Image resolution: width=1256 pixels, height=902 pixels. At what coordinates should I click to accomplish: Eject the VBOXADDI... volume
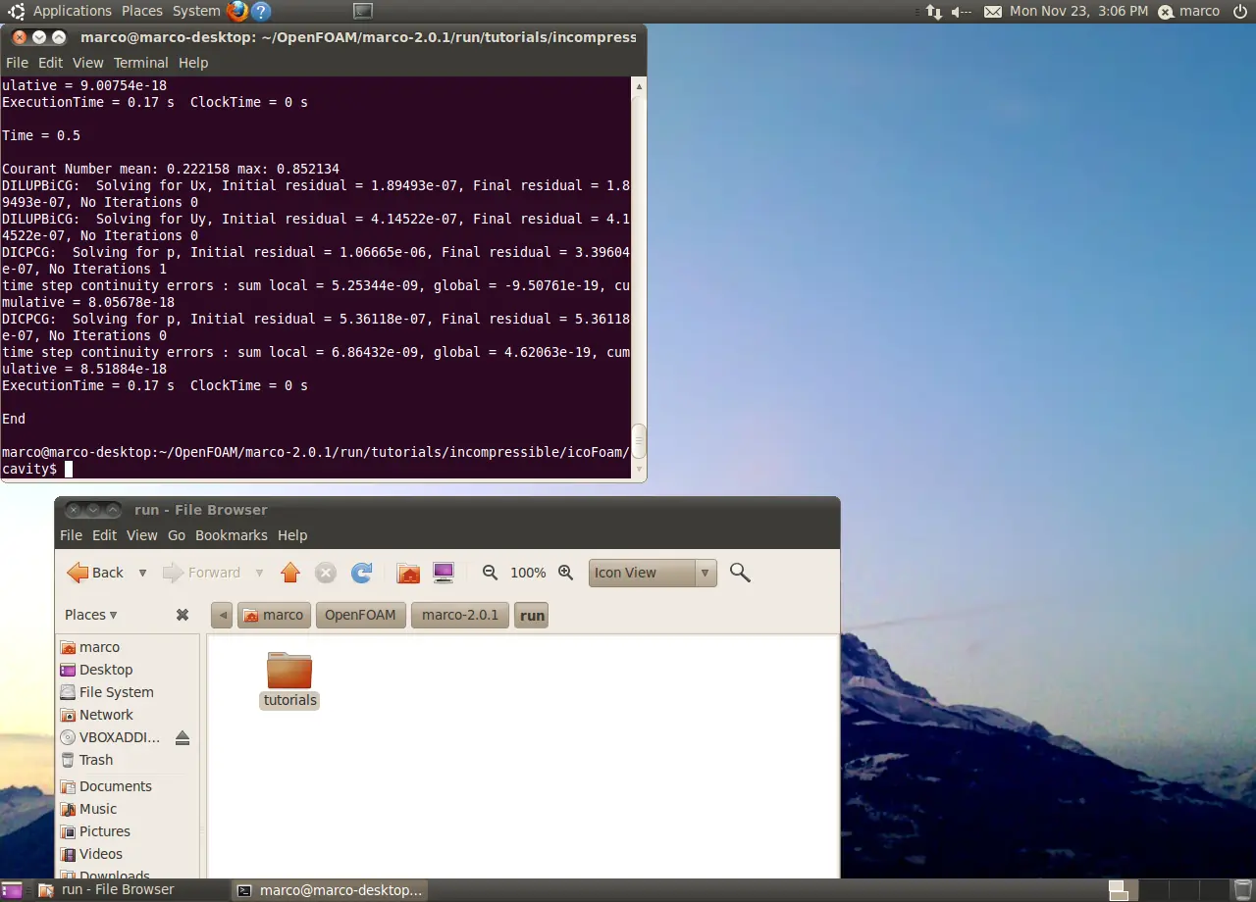tap(183, 737)
